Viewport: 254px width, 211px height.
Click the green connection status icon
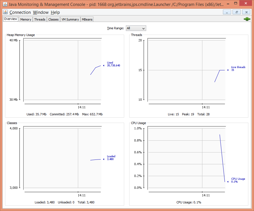click(247, 19)
